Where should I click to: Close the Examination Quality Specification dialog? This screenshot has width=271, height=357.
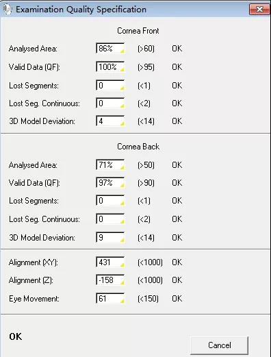click(259, 10)
